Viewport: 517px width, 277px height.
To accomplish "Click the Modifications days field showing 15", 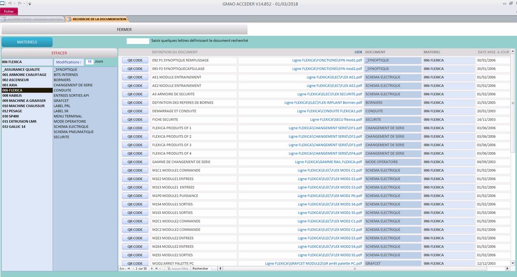I will pyautogui.click(x=89, y=62).
